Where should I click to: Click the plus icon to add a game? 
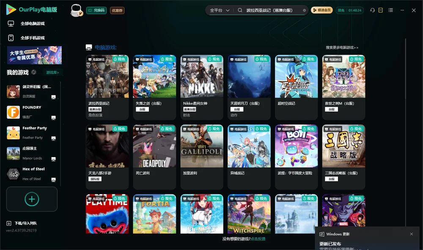tap(32, 199)
